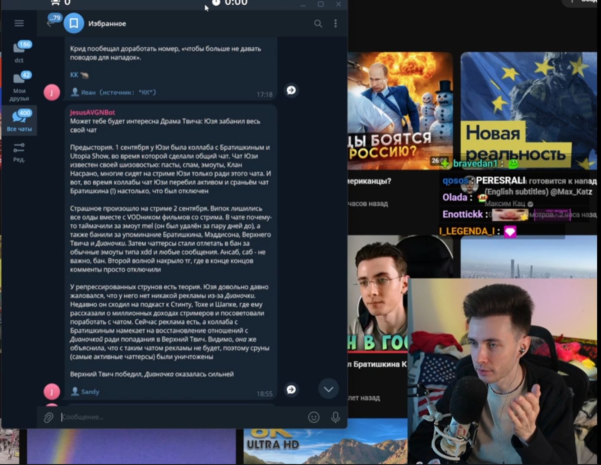Jump to the bottom of the chat
601x465 pixels.
point(329,389)
